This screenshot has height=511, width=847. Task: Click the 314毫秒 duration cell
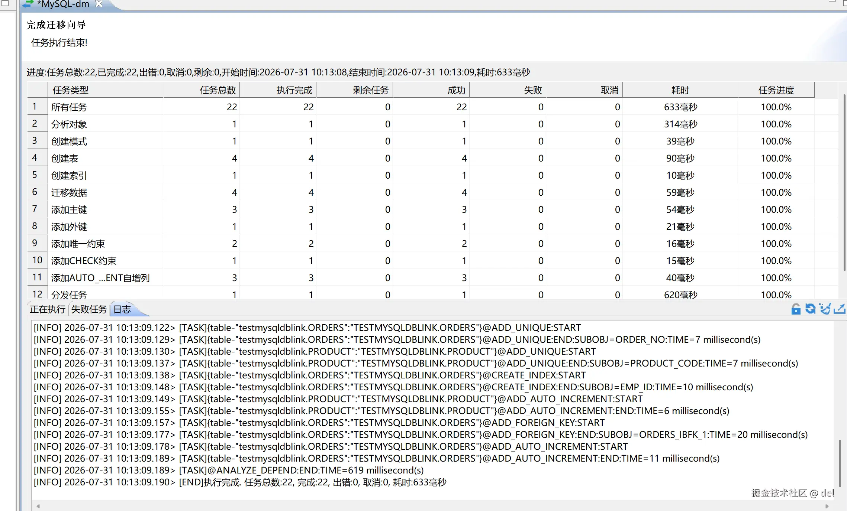click(680, 124)
